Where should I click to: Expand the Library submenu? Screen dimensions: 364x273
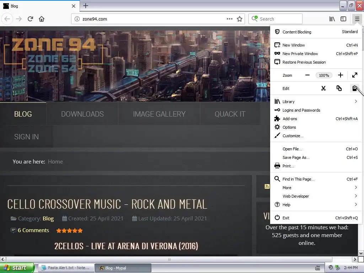(316, 101)
